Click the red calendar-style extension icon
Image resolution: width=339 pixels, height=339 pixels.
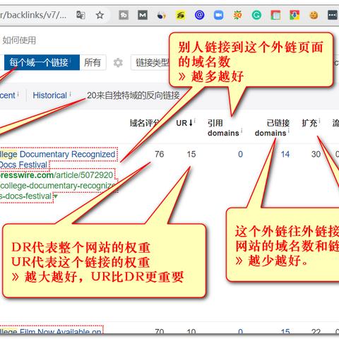click(x=275, y=16)
